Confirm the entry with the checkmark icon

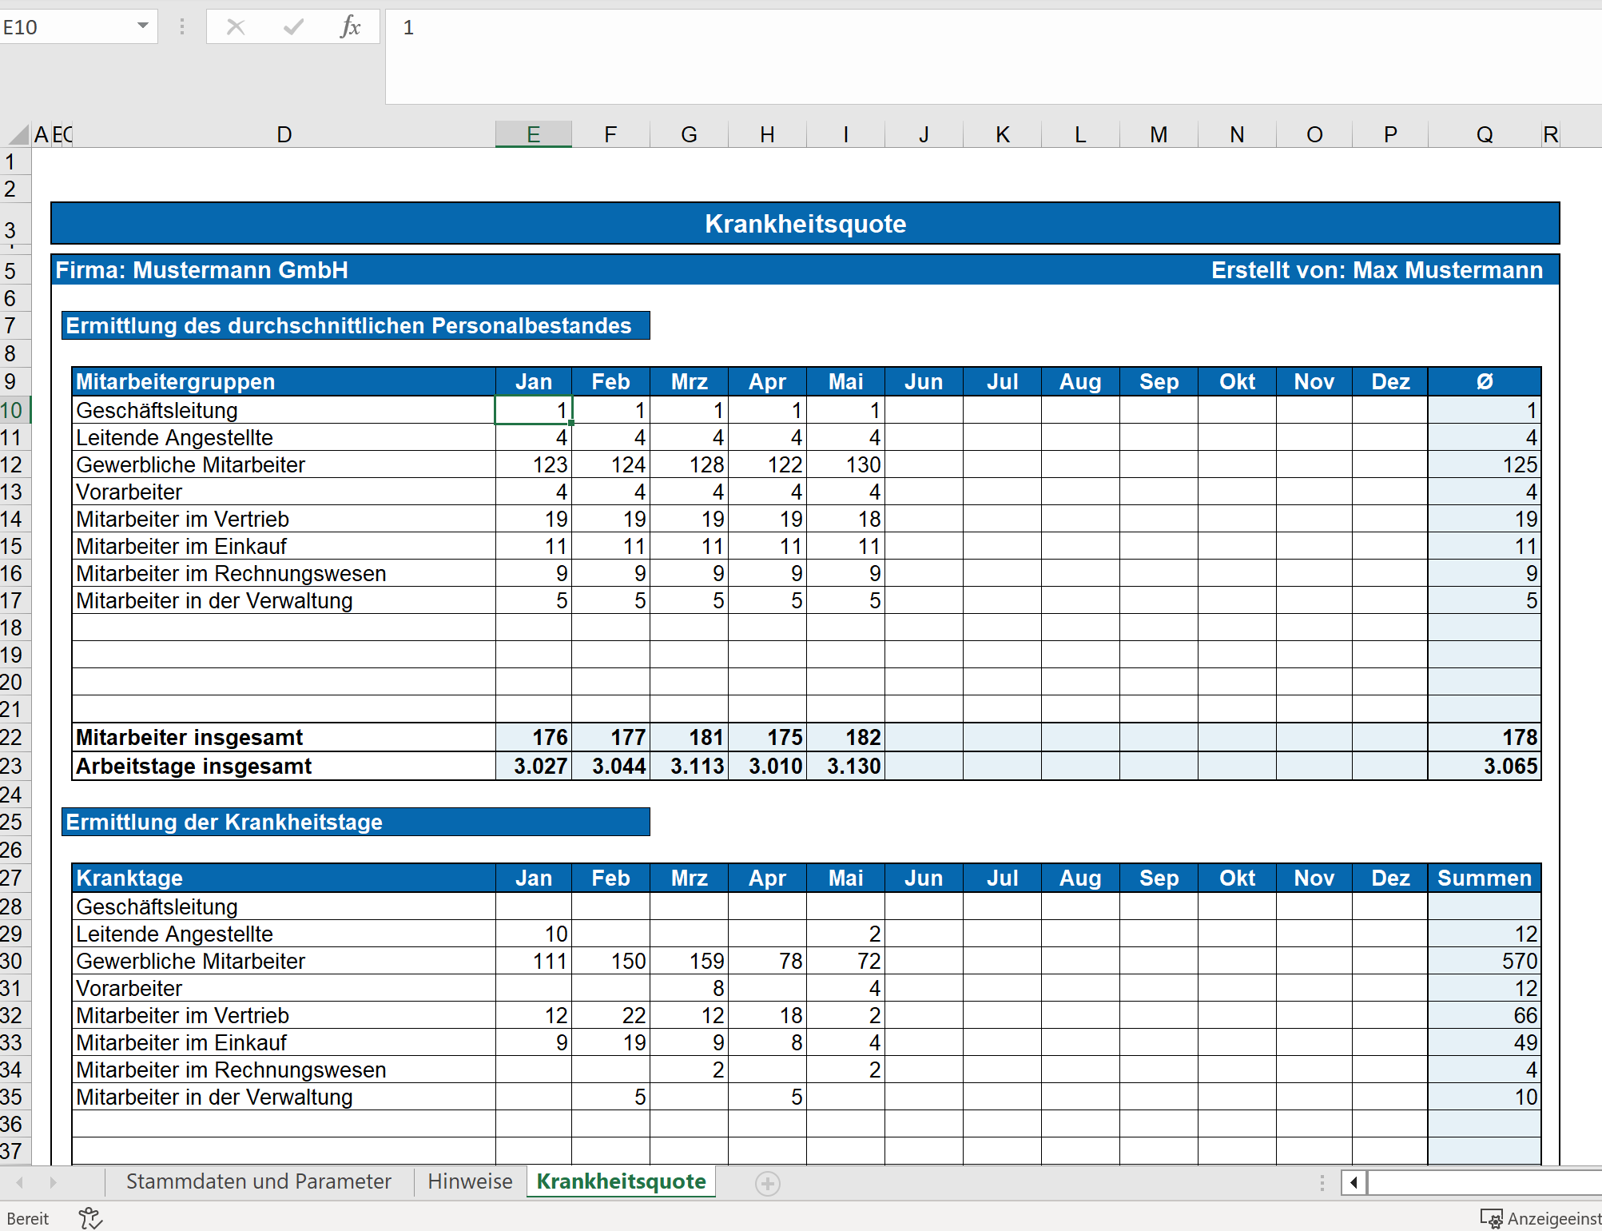pyautogui.click(x=293, y=27)
